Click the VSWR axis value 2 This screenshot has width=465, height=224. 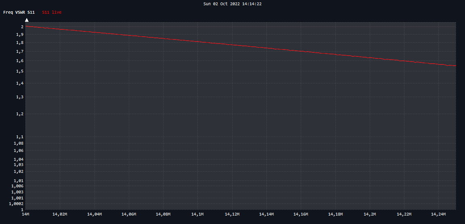pos(22,27)
